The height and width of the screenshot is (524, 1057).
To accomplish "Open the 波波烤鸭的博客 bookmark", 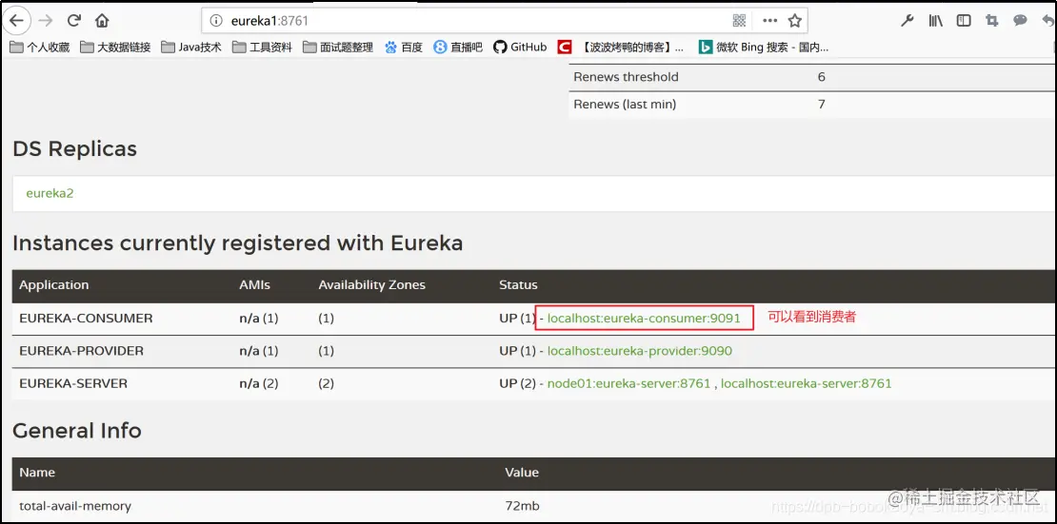I will (x=622, y=48).
